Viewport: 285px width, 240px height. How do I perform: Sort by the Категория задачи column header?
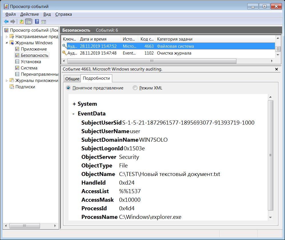[x=215, y=39]
